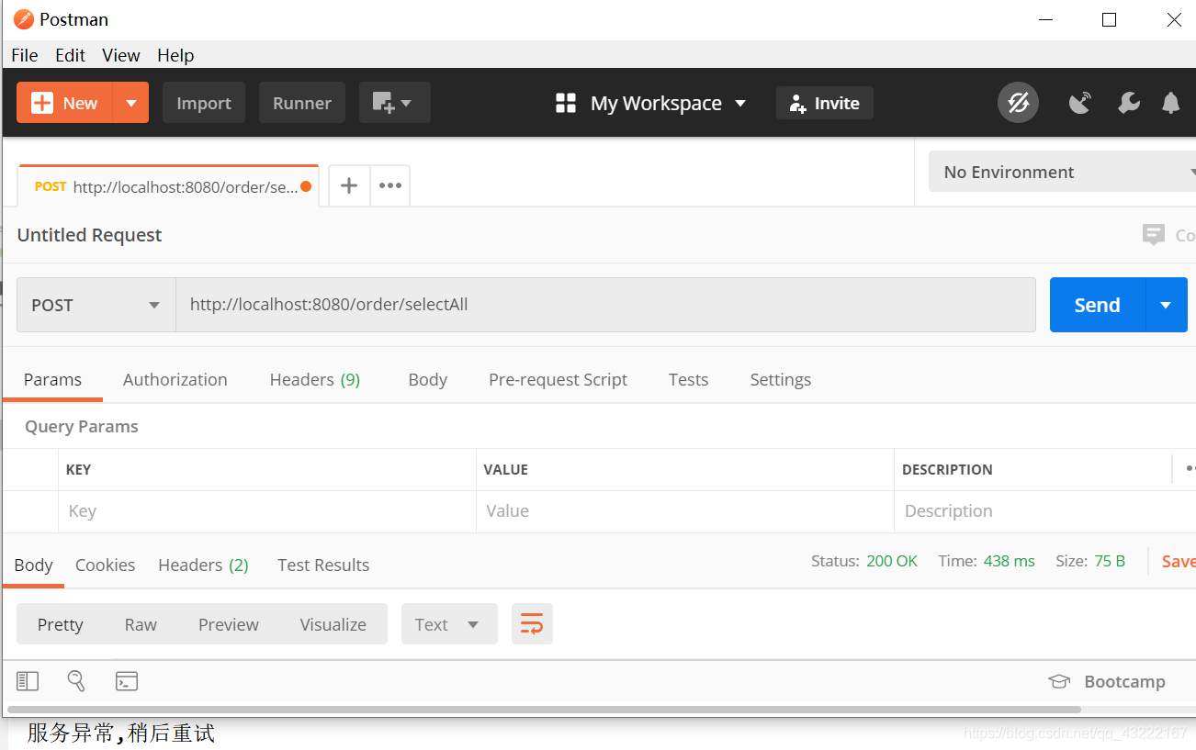Viewport: 1196px width, 750px height.
Task: Open the dropdown arrow beside New
Action: (x=130, y=103)
